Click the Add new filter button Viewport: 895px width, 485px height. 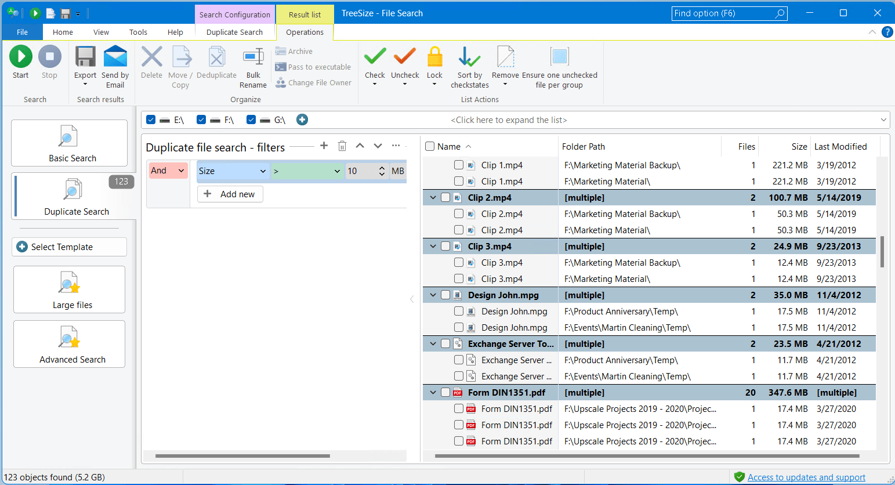click(x=230, y=194)
